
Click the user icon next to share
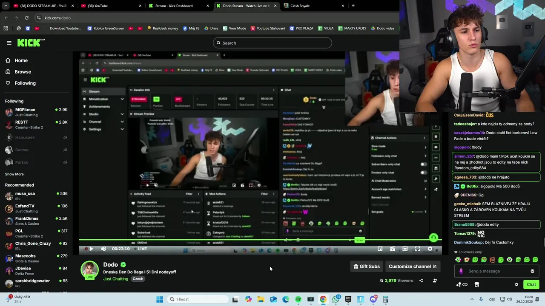(x=435, y=280)
